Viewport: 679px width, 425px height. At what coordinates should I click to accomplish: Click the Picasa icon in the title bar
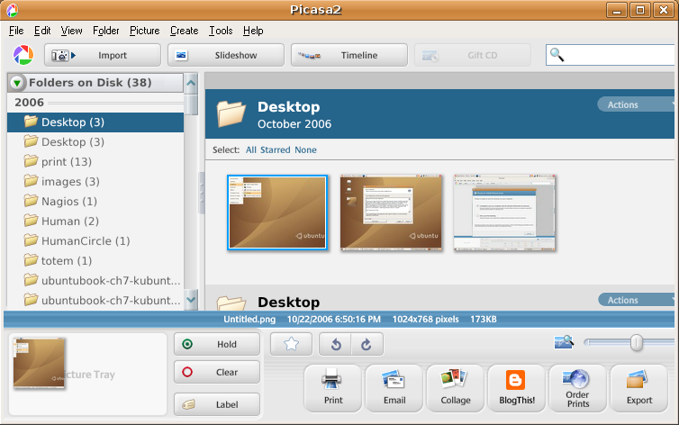pyautogui.click(x=12, y=10)
